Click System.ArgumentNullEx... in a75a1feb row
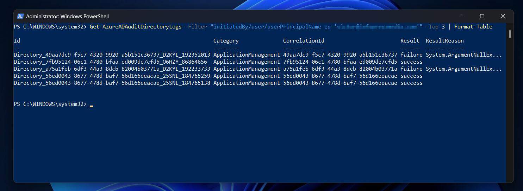Image resolution: width=523 pixels, height=191 pixels. (463, 69)
